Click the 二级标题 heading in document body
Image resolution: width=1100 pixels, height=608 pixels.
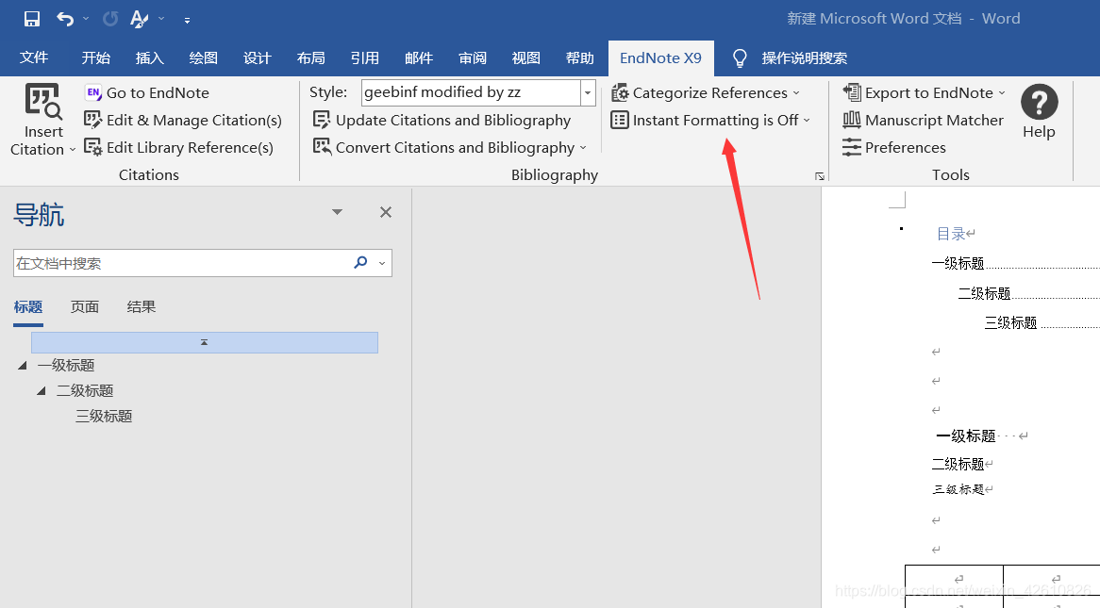[x=958, y=464]
